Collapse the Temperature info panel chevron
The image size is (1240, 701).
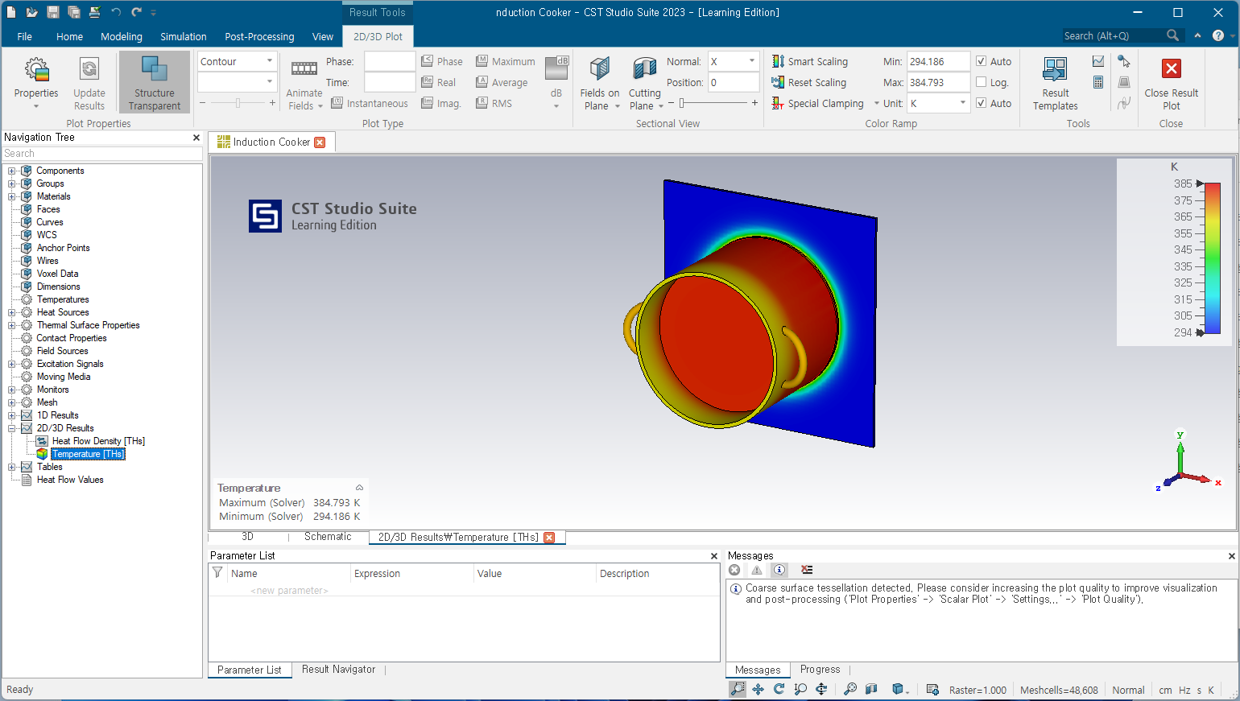pos(359,488)
